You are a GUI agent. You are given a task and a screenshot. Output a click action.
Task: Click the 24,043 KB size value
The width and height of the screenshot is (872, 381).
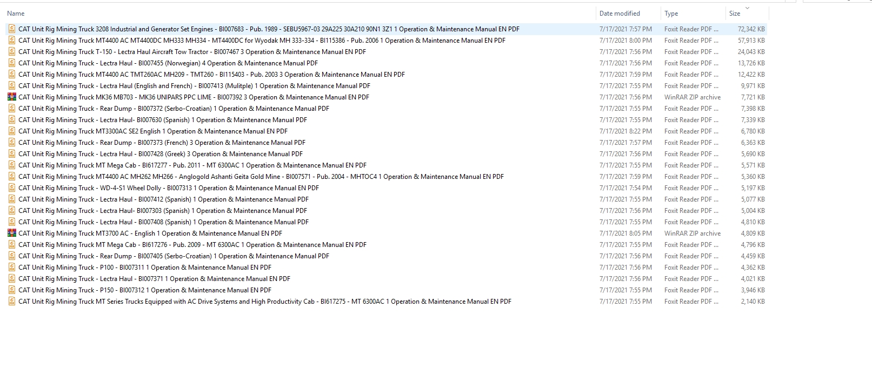(751, 52)
